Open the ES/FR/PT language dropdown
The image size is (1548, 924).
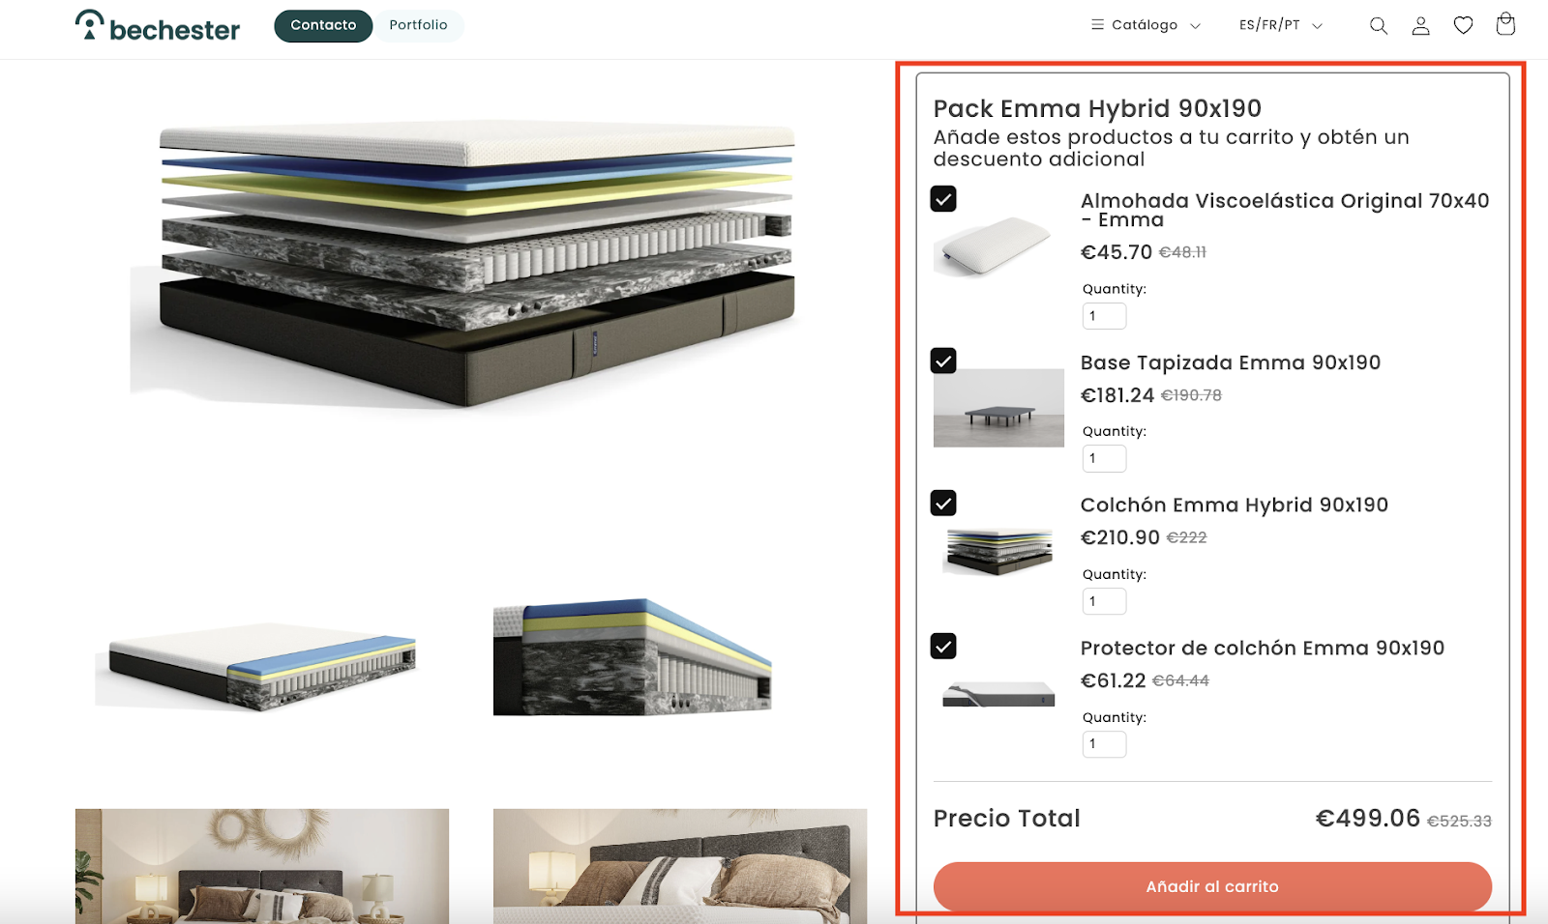pyautogui.click(x=1281, y=25)
